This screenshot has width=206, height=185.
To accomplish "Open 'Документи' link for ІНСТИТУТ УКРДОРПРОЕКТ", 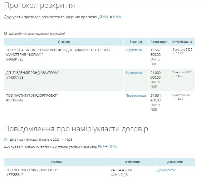I will (x=166, y=170).
